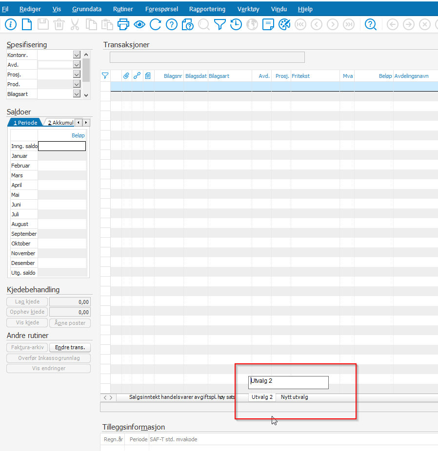Click the globe icon in toolbar
The width and height of the screenshot is (438, 451).
click(x=252, y=24)
